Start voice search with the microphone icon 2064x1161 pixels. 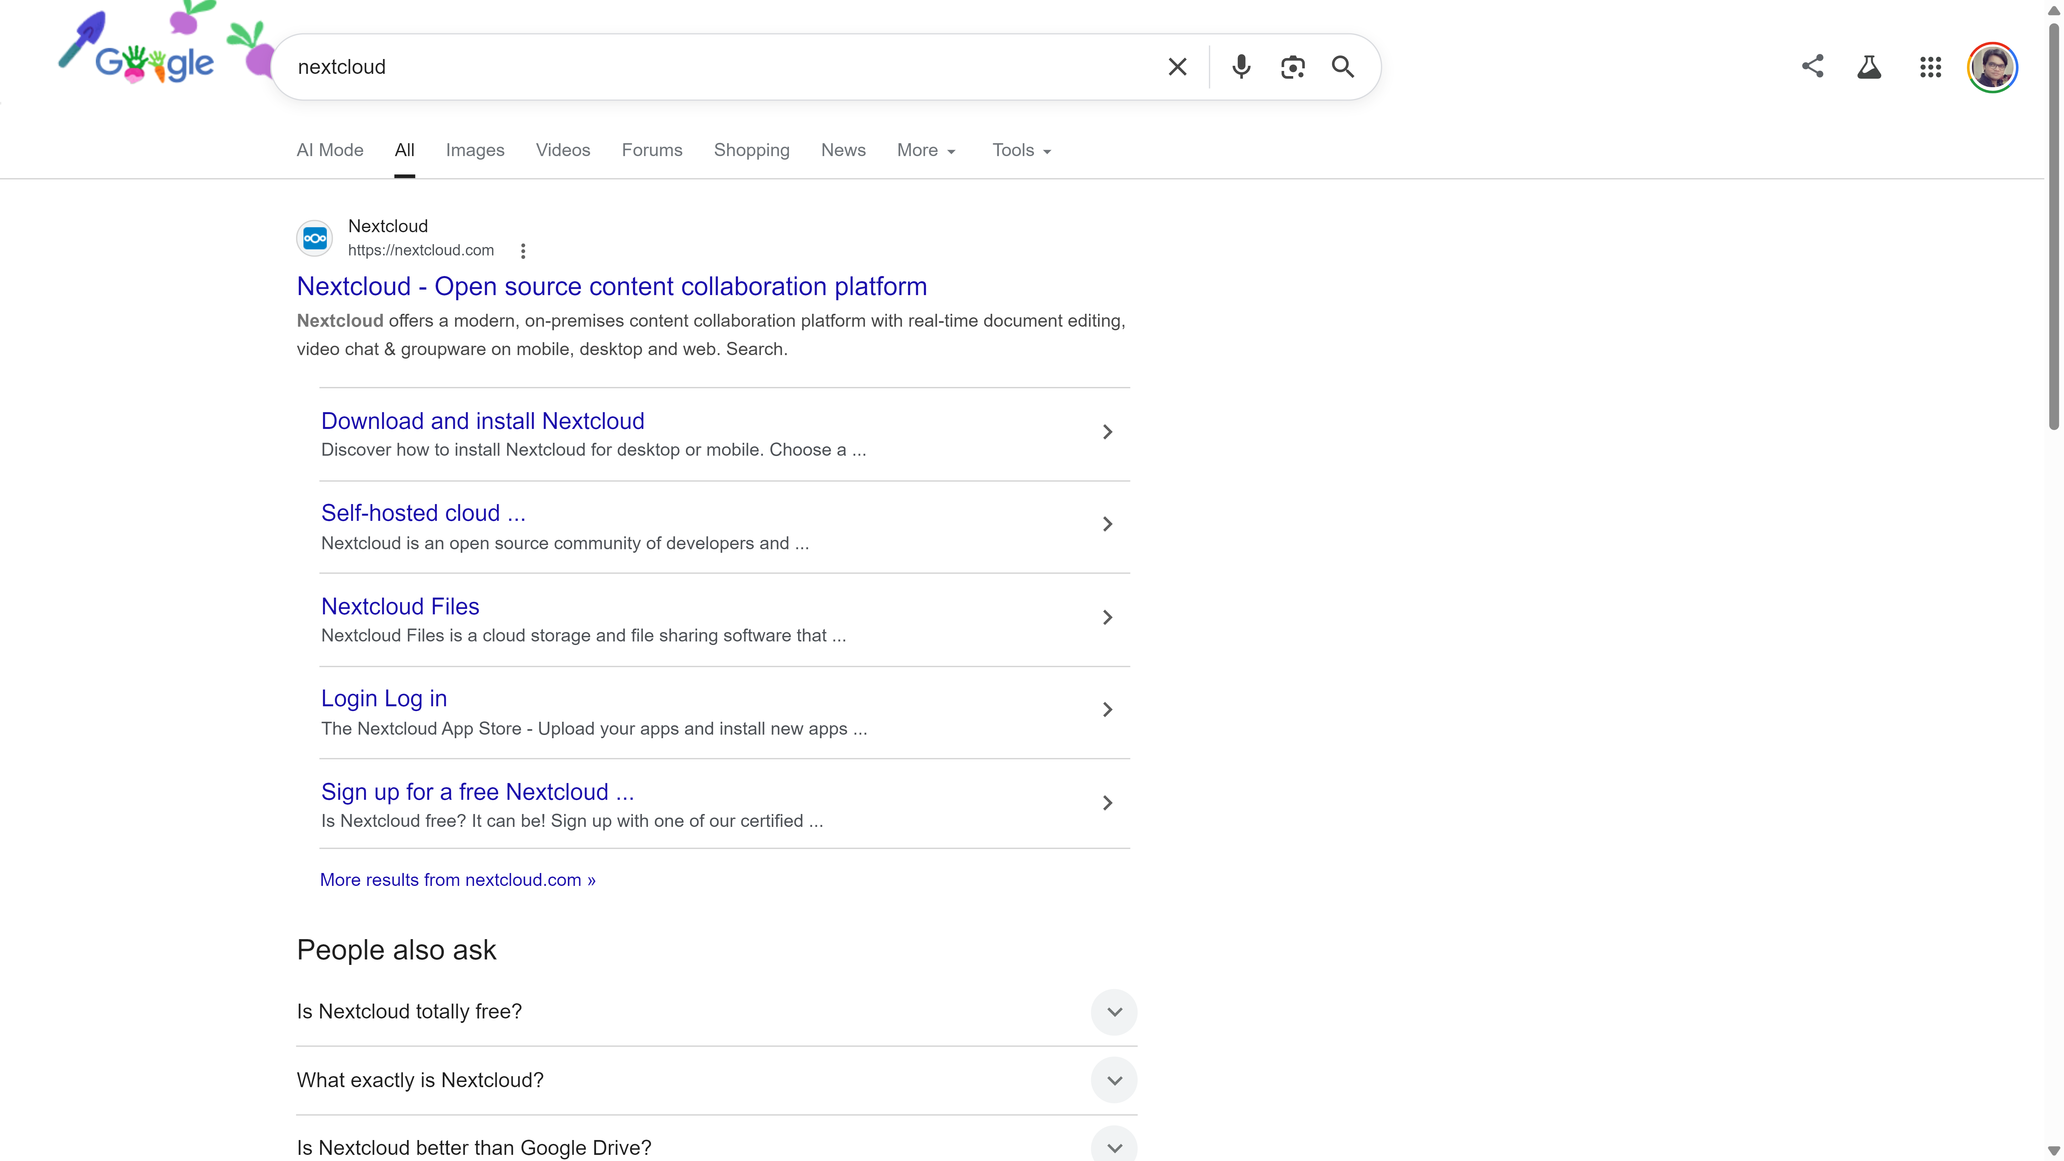pyautogui.click(x=1241, y=66)
